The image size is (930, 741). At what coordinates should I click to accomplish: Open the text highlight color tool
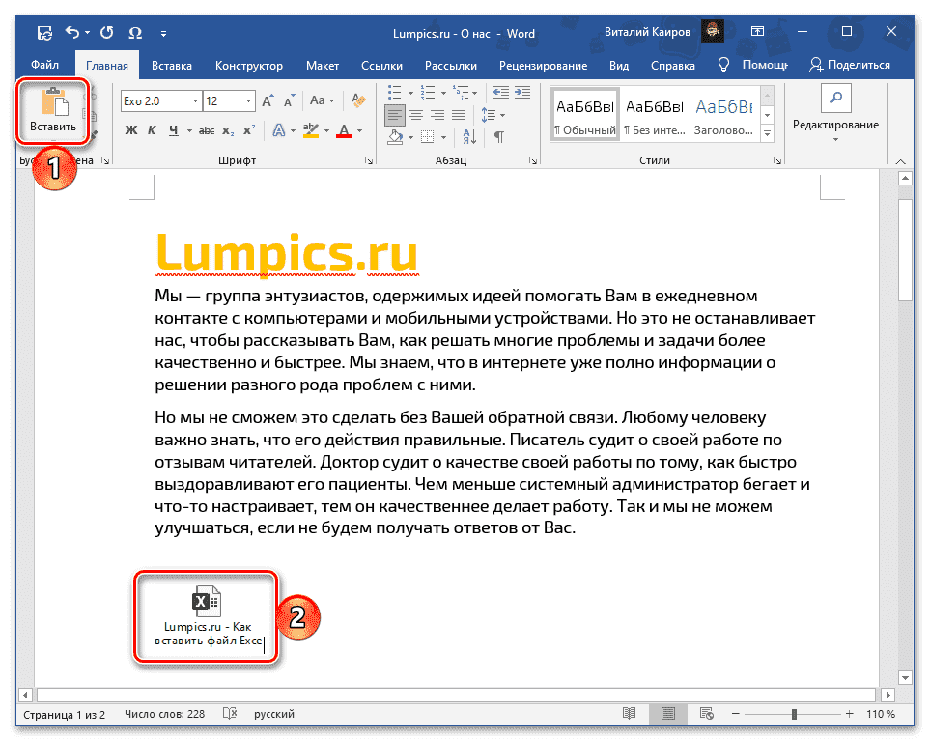click(311, 129)
